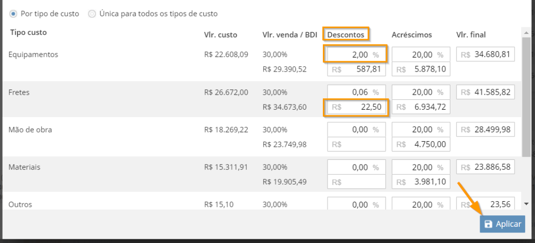Viewport: 535px width, 243px height.
Task: Click the scrollbar down arrow
Action: 526,204
